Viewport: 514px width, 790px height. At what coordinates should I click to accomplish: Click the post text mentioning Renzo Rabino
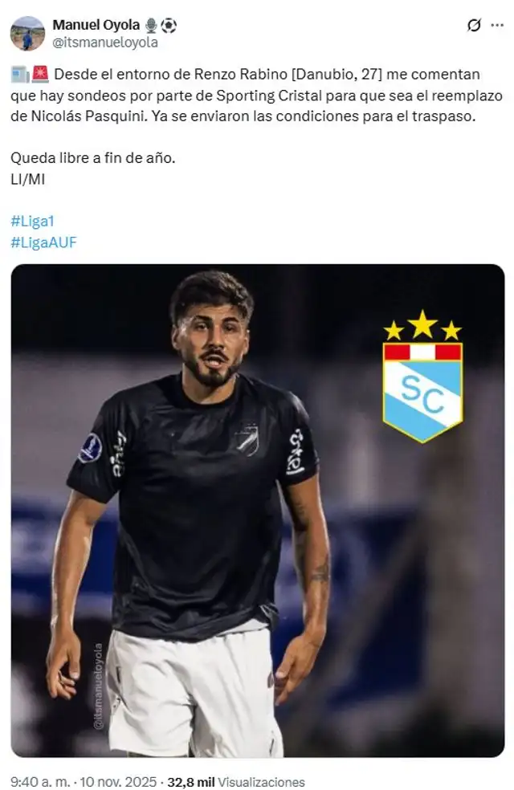[x=256, y=96]
